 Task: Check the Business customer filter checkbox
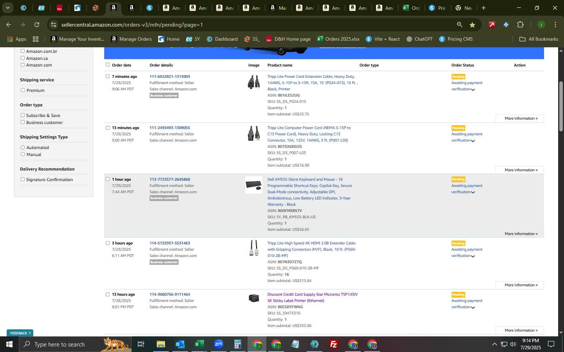tap(23, 122)
